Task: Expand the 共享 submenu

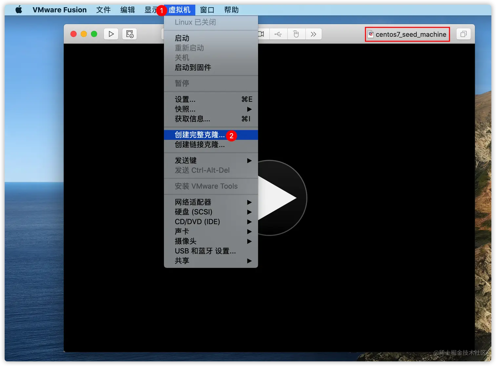Action: point(211,261)
